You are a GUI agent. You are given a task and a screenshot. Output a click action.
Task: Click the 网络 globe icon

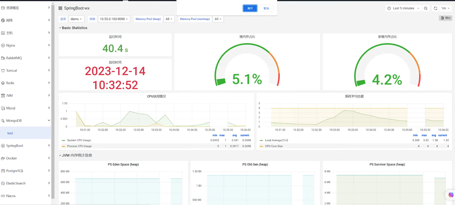click(x=3, y=20)
